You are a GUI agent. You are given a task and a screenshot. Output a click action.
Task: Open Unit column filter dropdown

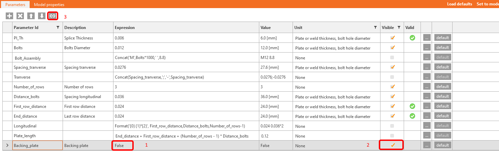pos(375,27)
